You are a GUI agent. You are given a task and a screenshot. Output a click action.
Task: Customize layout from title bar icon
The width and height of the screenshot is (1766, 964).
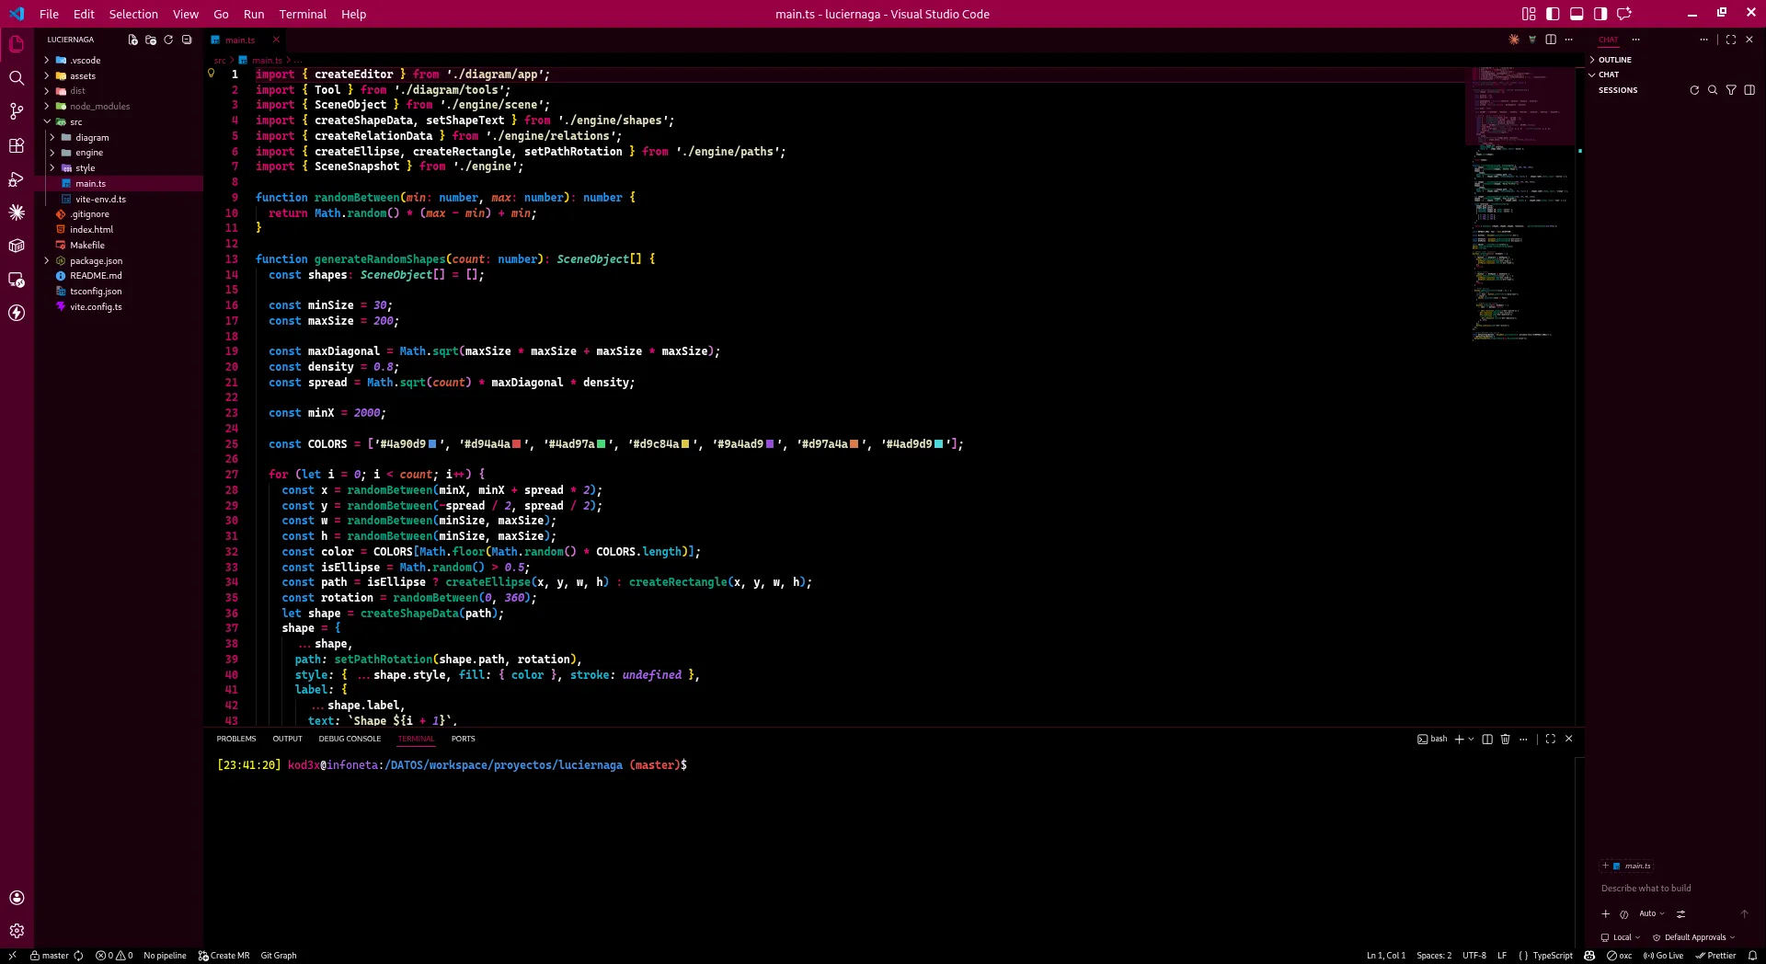[x=1529, y=14]
